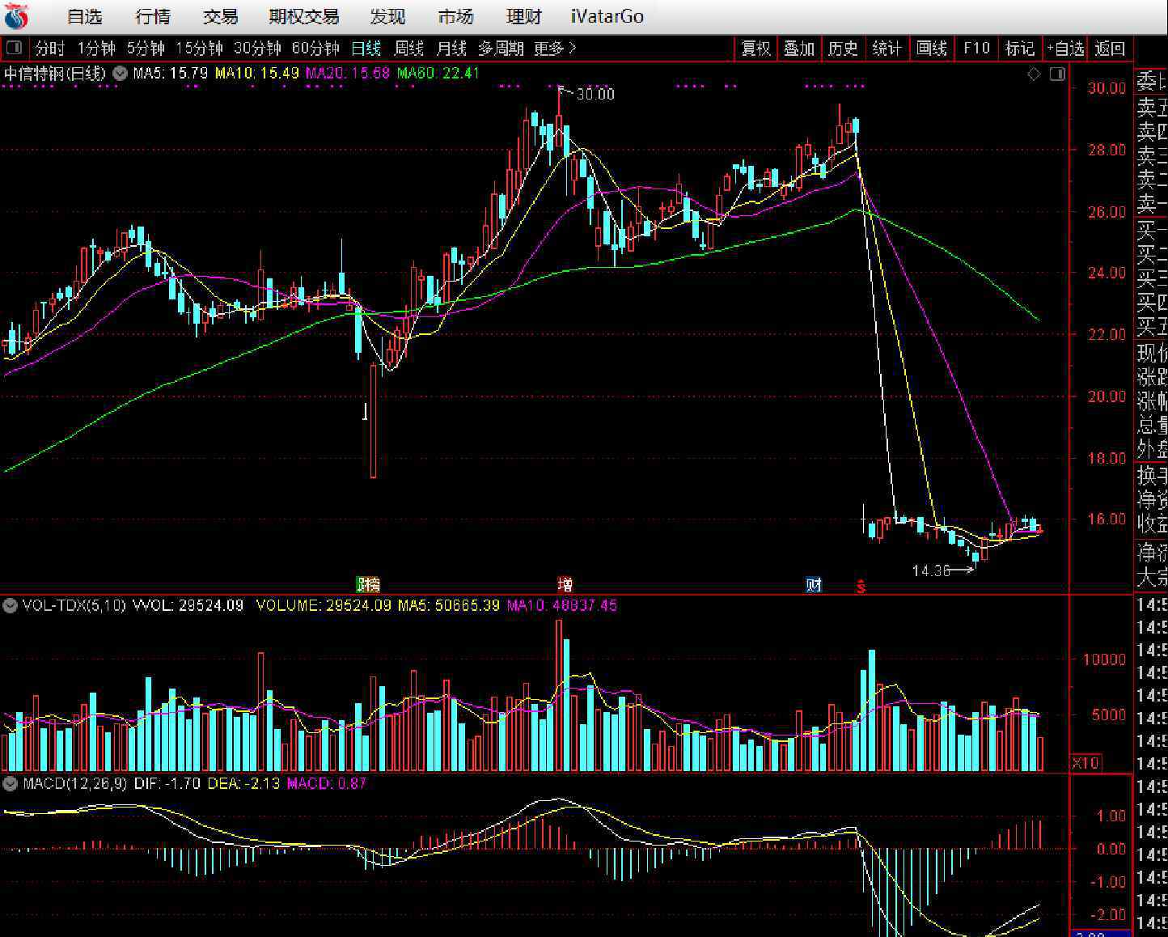
Task: Open the iVatarGo menu
Action: 607,17
